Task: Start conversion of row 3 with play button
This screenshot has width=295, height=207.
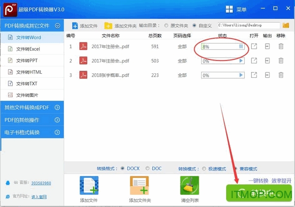Action: (241, 75)
